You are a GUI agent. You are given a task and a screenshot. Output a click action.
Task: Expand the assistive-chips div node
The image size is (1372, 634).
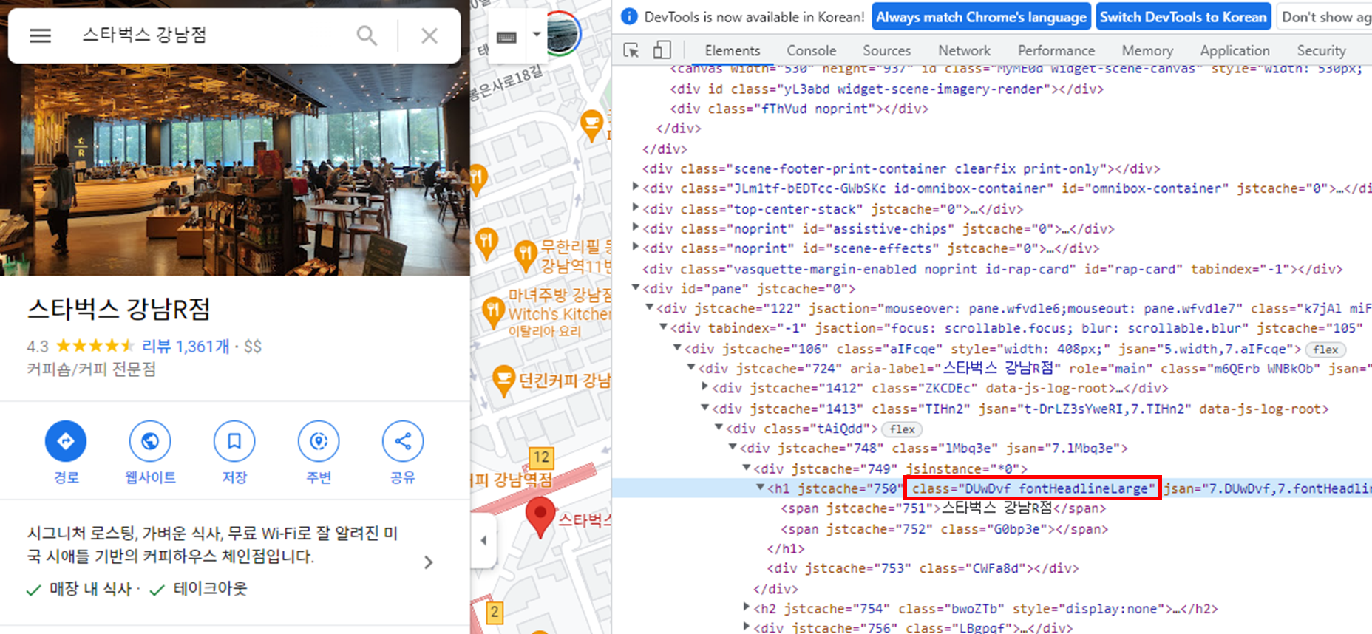(x=636, y=228)
